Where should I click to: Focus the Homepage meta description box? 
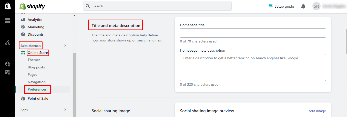253,67
